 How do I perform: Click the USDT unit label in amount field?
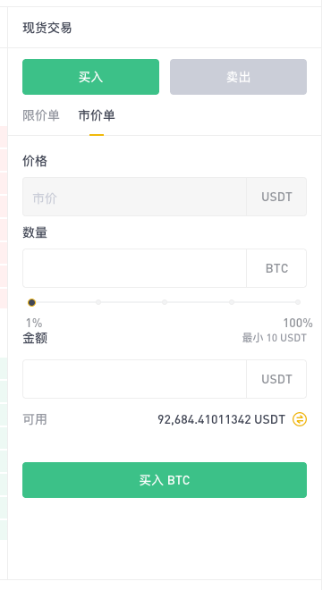(276, 379)
